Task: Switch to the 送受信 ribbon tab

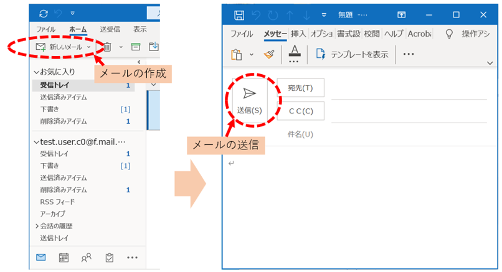Action: point(110,29)
